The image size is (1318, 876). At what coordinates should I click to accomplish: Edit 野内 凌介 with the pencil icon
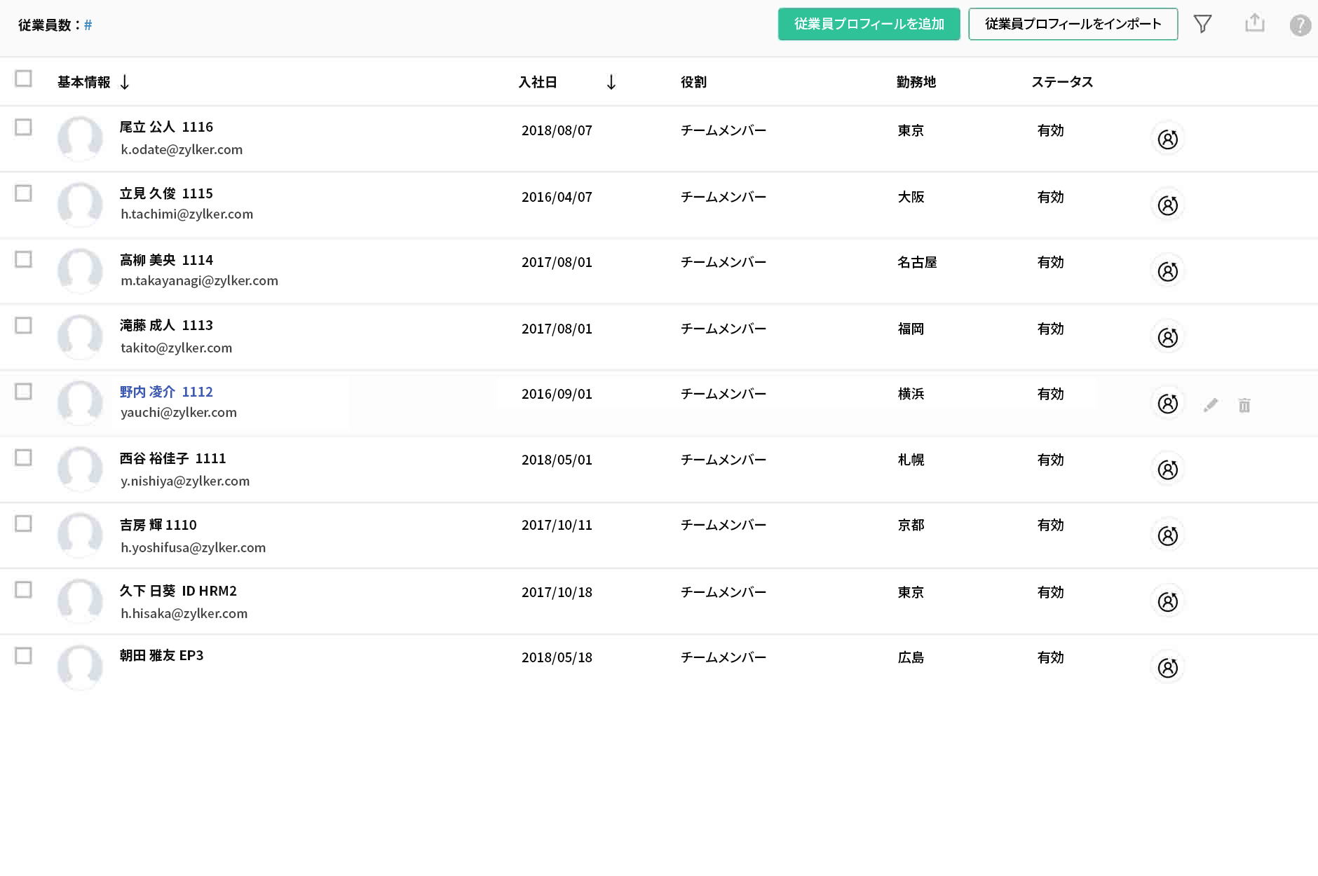(1210, 404)
